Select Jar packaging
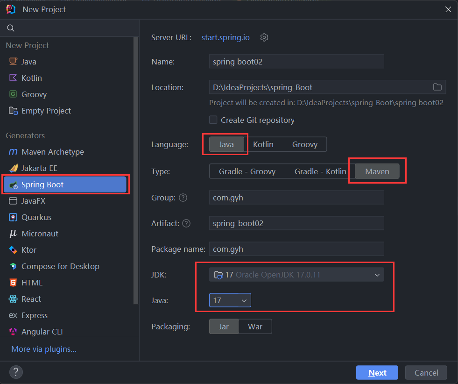458x384 pixels. (224, 327)
